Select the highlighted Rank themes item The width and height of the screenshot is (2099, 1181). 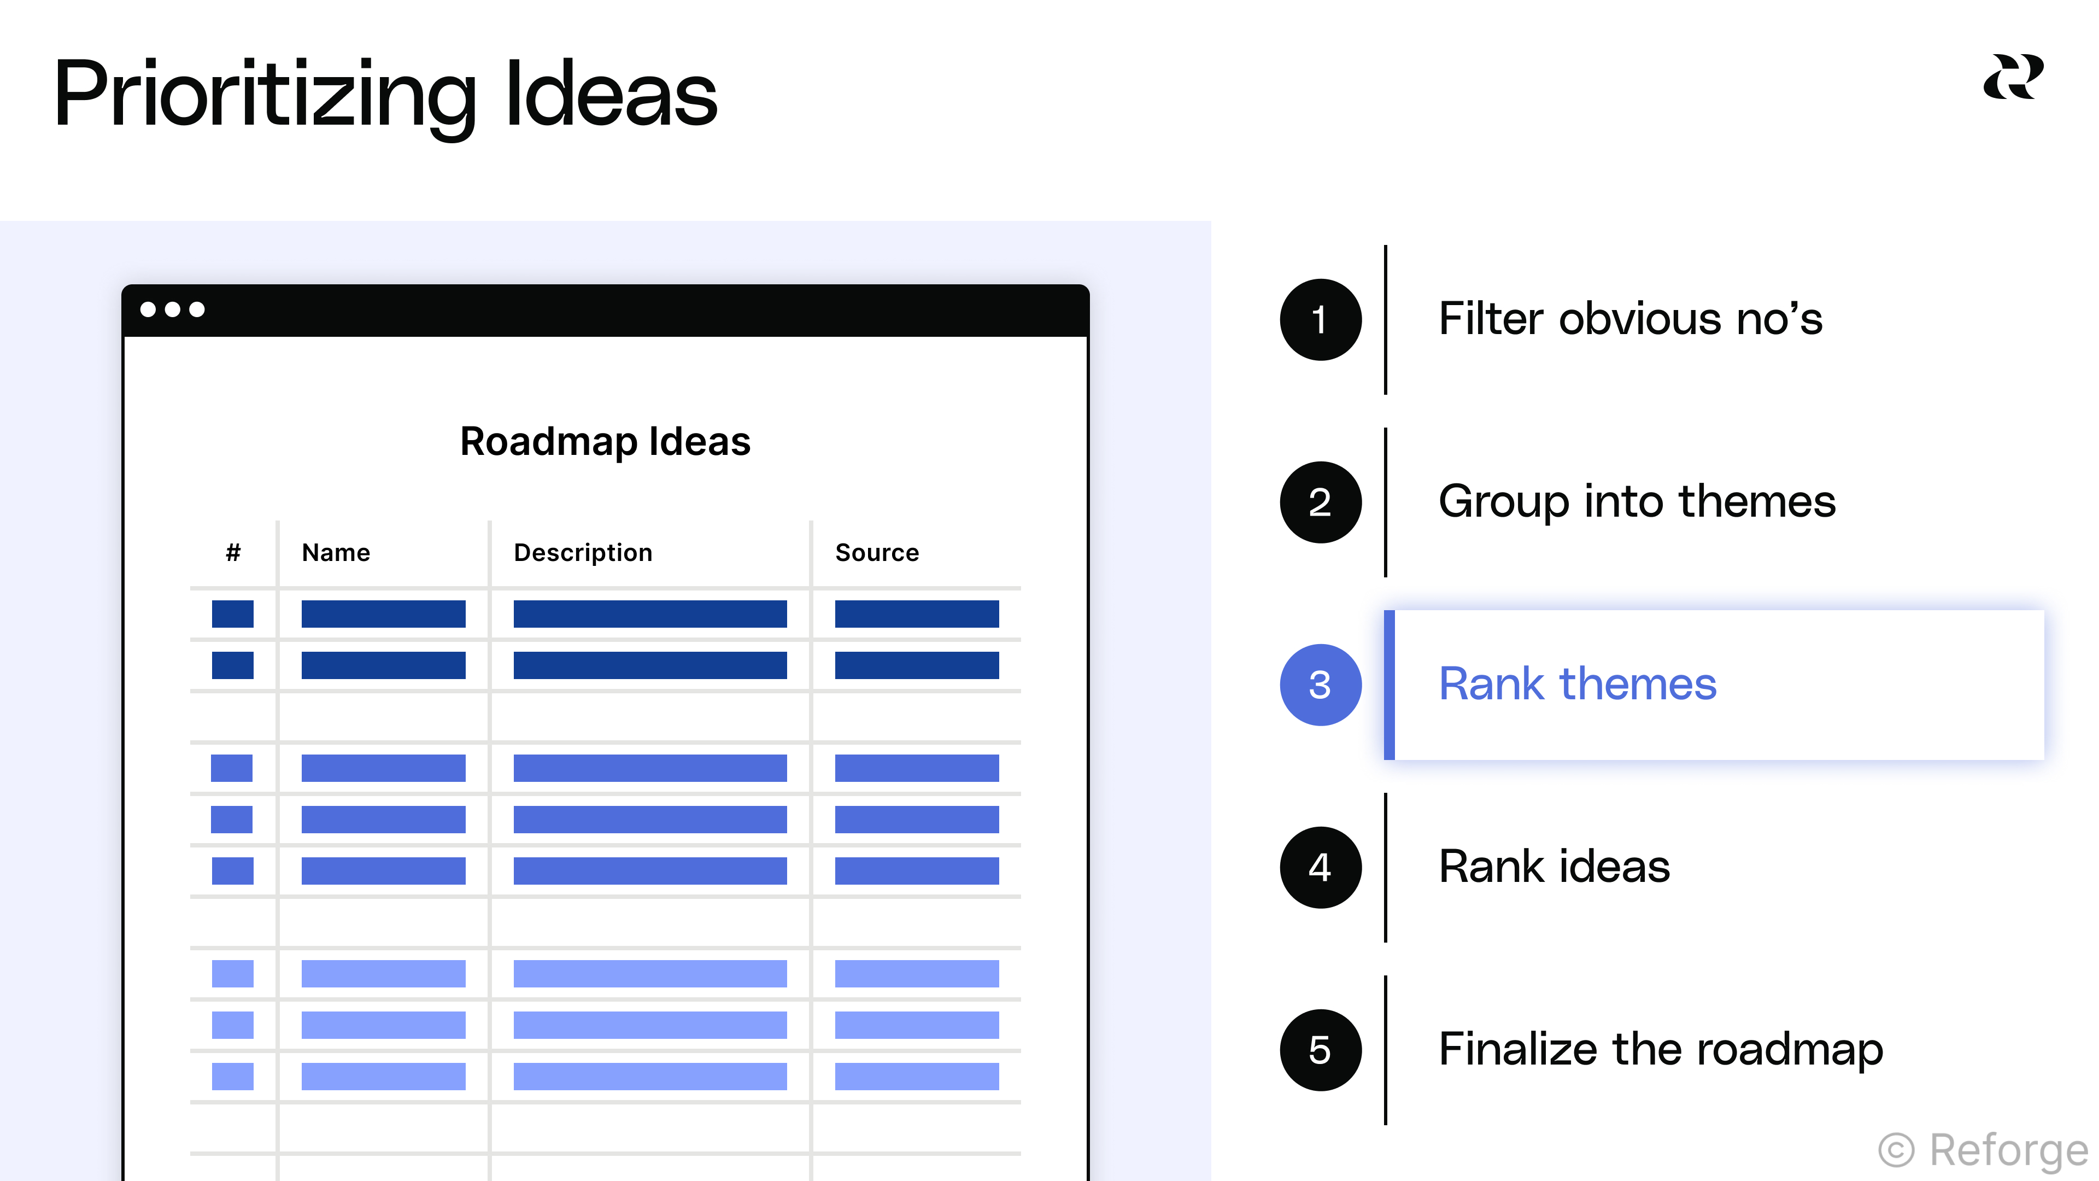[x=1714, y=685]
